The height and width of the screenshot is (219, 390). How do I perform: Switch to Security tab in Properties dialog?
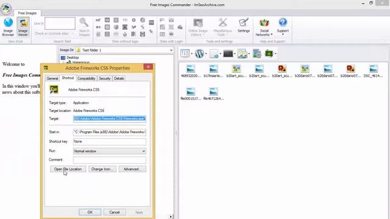point(105,78)
